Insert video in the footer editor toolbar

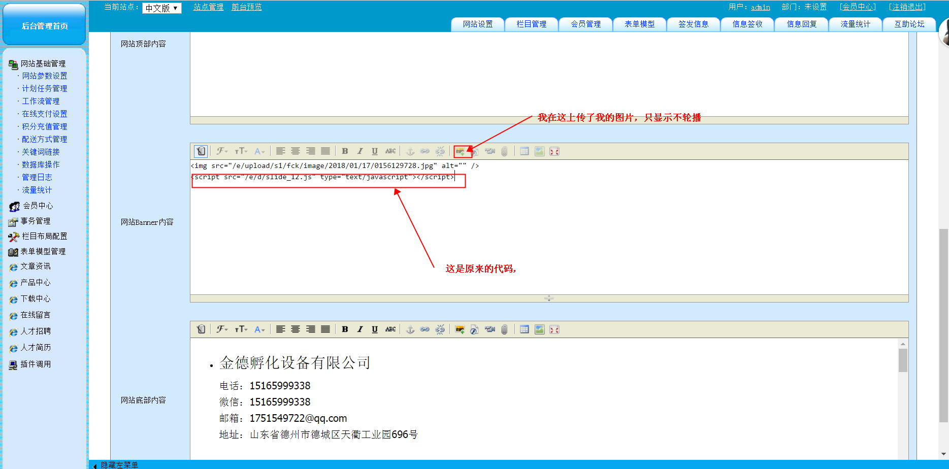point(490,329)
